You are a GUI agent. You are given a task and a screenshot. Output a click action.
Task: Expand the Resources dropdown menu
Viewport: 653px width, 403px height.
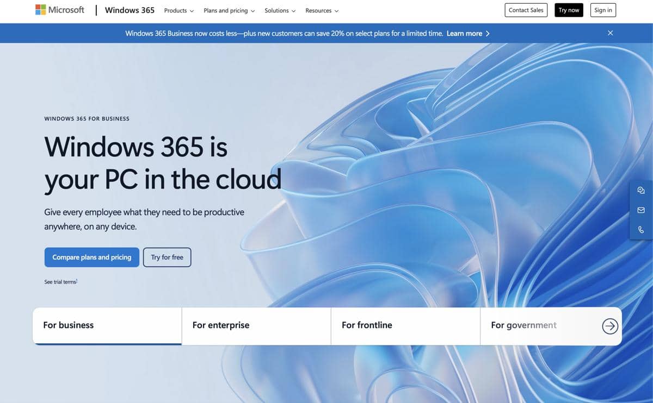point(322,10)
